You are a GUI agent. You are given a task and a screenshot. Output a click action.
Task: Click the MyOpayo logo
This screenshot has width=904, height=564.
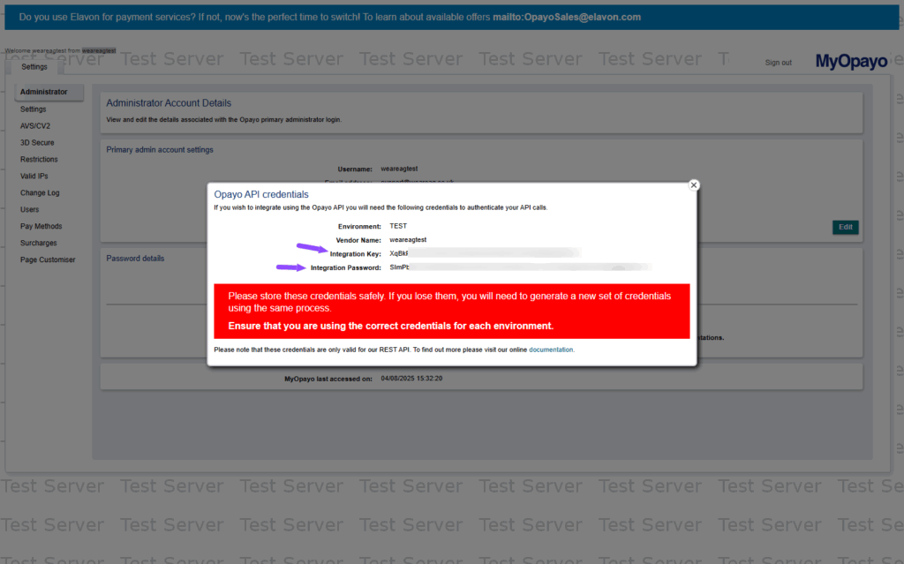pos(851,61)
